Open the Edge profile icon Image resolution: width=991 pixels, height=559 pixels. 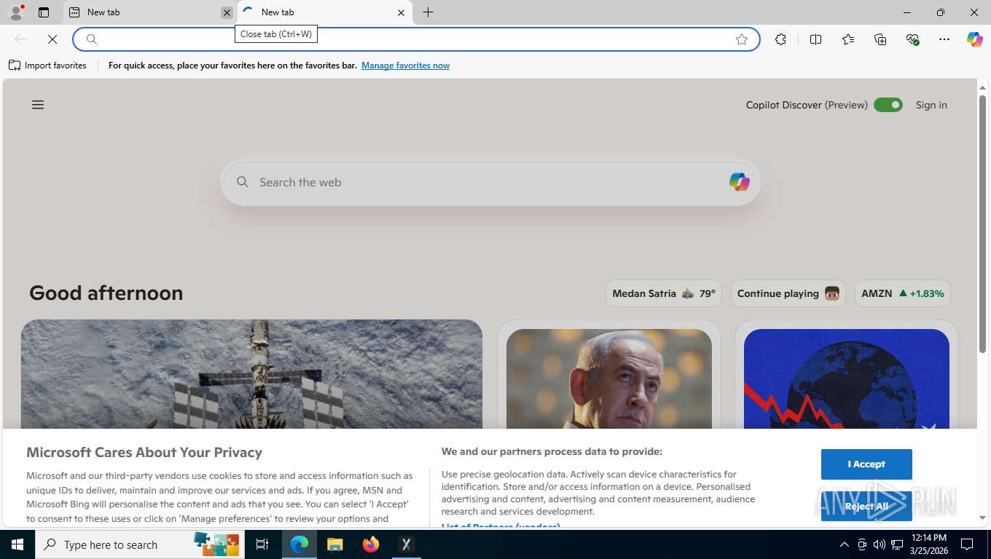point(16,12)
